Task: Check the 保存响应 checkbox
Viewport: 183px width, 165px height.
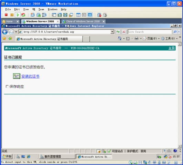Action: coord(7,86)
